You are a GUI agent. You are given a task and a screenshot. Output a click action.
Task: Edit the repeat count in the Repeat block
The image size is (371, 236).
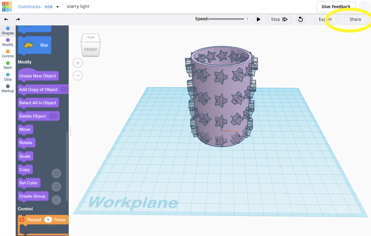(x=49, y=220)
